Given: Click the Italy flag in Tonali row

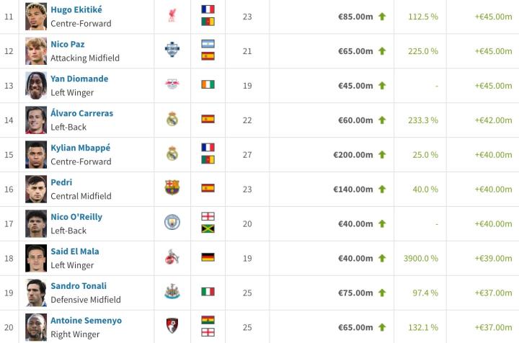Looking at the screenshot, I should pyautogui.click(x=208, y=292).
